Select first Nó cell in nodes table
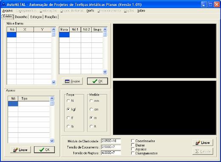 pos(11,35)
